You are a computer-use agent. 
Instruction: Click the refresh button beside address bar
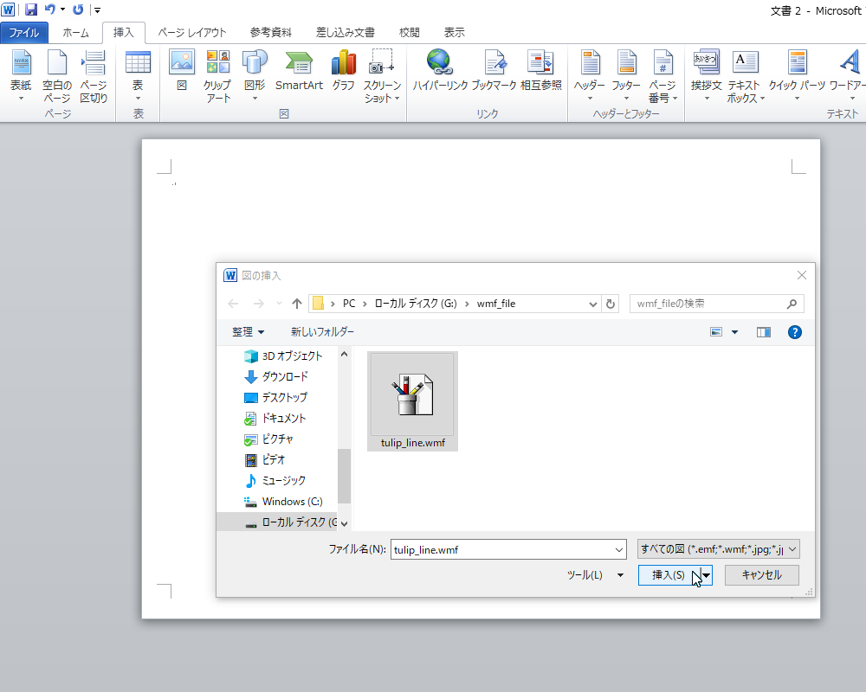[611, 304]
